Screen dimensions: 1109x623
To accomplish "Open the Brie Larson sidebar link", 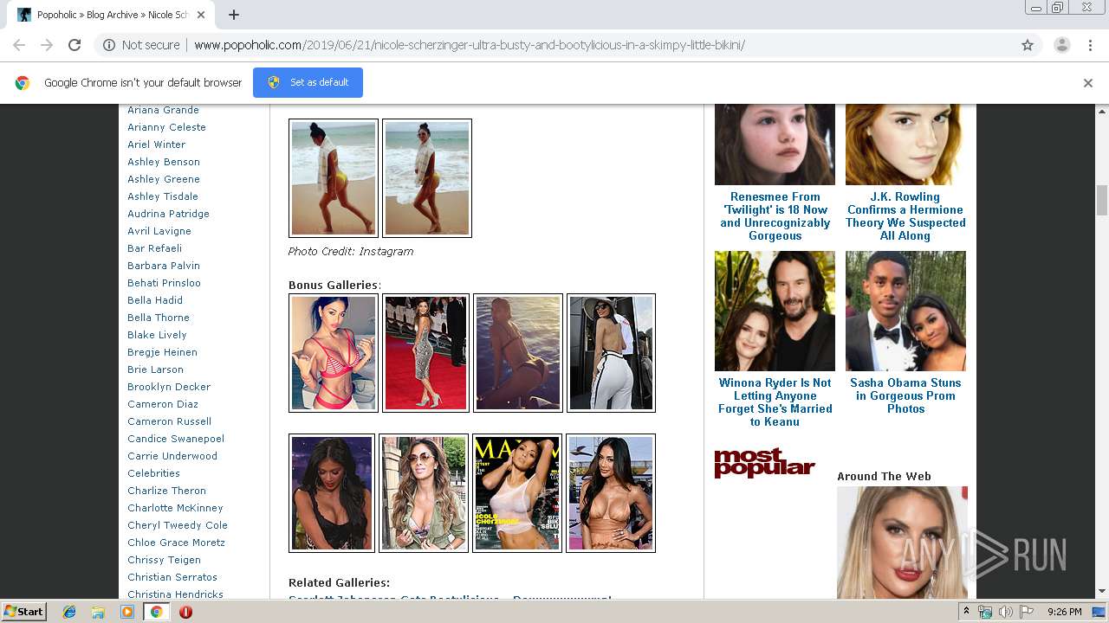I will (x=155, y=369).
